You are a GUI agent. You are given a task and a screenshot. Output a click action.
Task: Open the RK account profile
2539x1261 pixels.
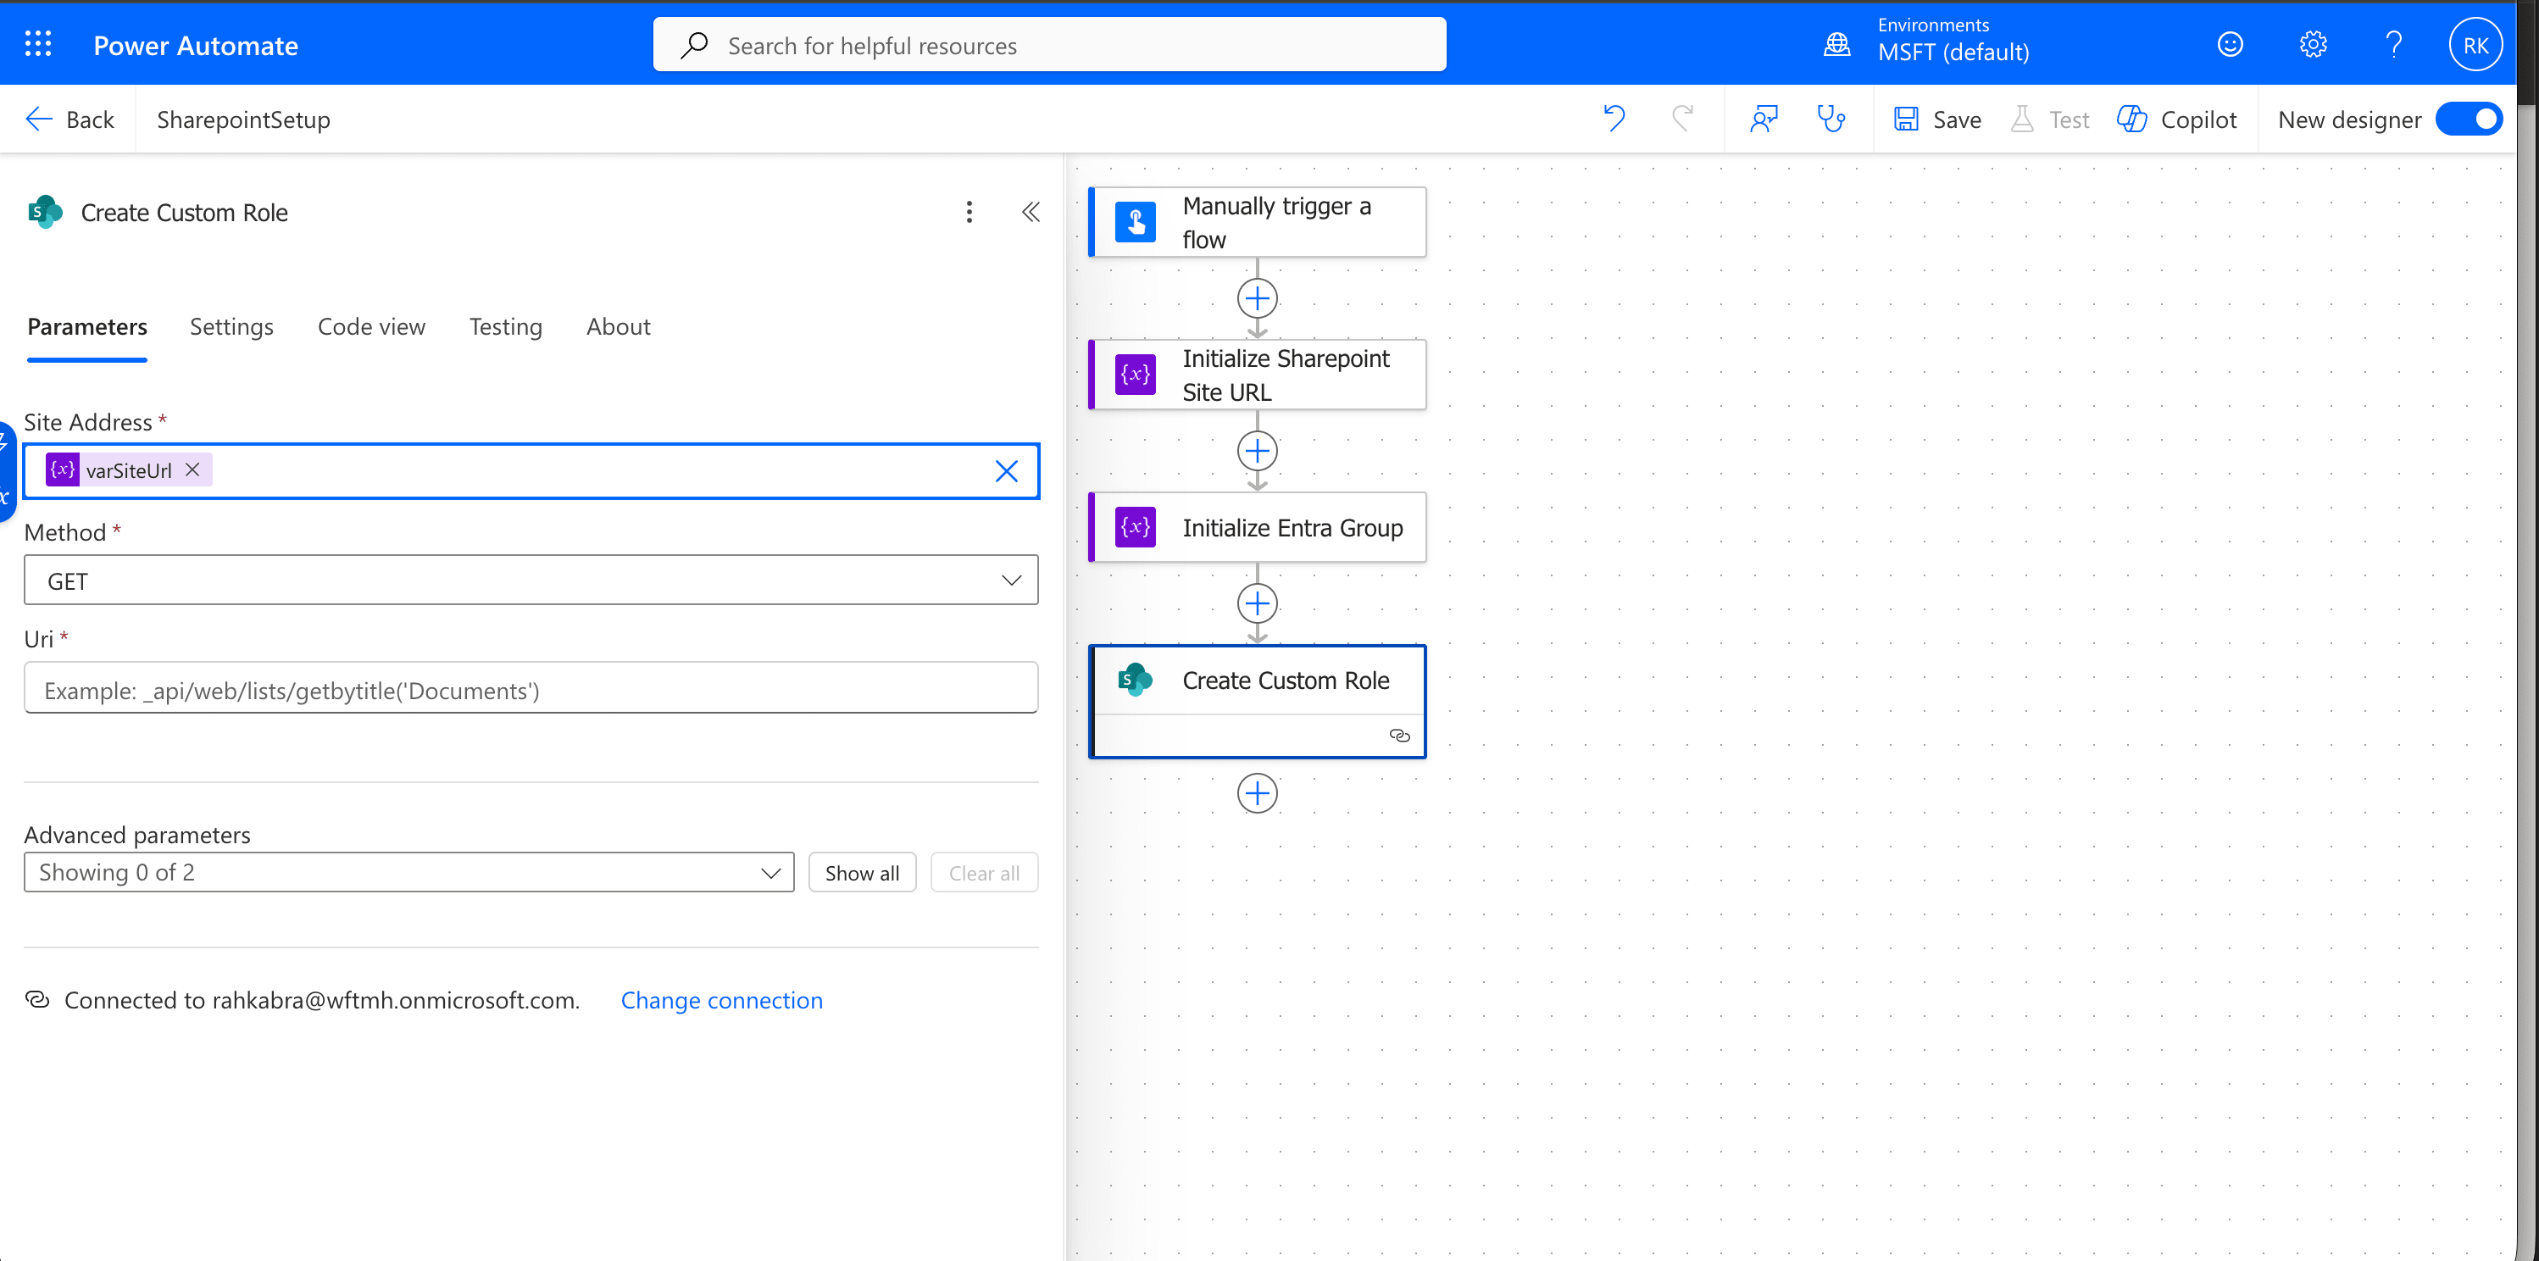(x=2475, y=46)
